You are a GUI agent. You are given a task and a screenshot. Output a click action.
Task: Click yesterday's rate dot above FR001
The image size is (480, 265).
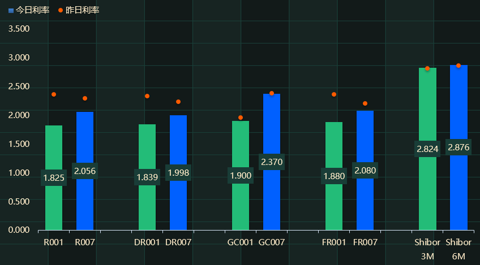tap(334, 94)
